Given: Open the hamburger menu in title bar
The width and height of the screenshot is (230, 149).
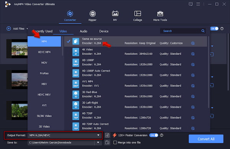Looking at the screenshot, I should click(198, 4).
